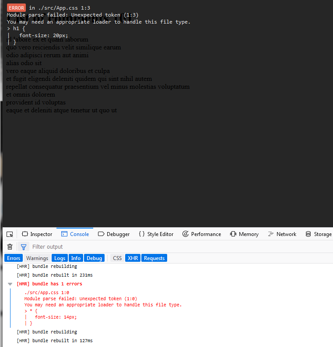The height and width of the screenshot is (347, 333).
Task: Collapse the bundle has 1 errors message
Action: [x=10, y=284]
